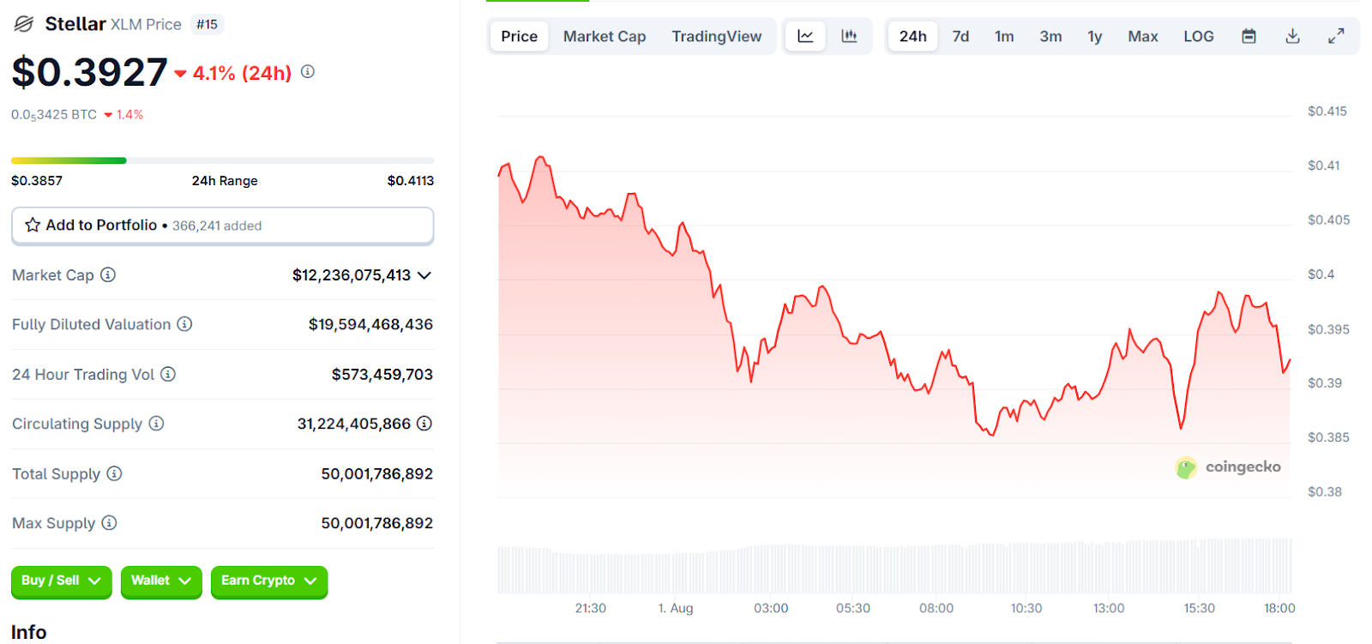The width and height of the screenshot is (1372, 644).
Task: Click the 24h Range progress bar
Action: (x=222, y=160)
